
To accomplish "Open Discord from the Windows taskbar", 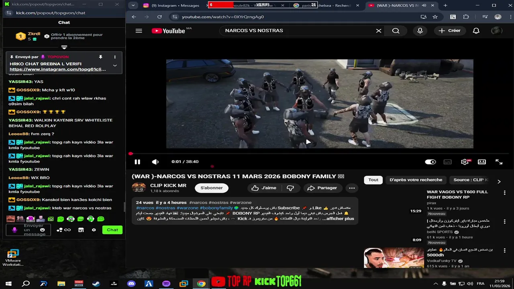I will [131, 283].
